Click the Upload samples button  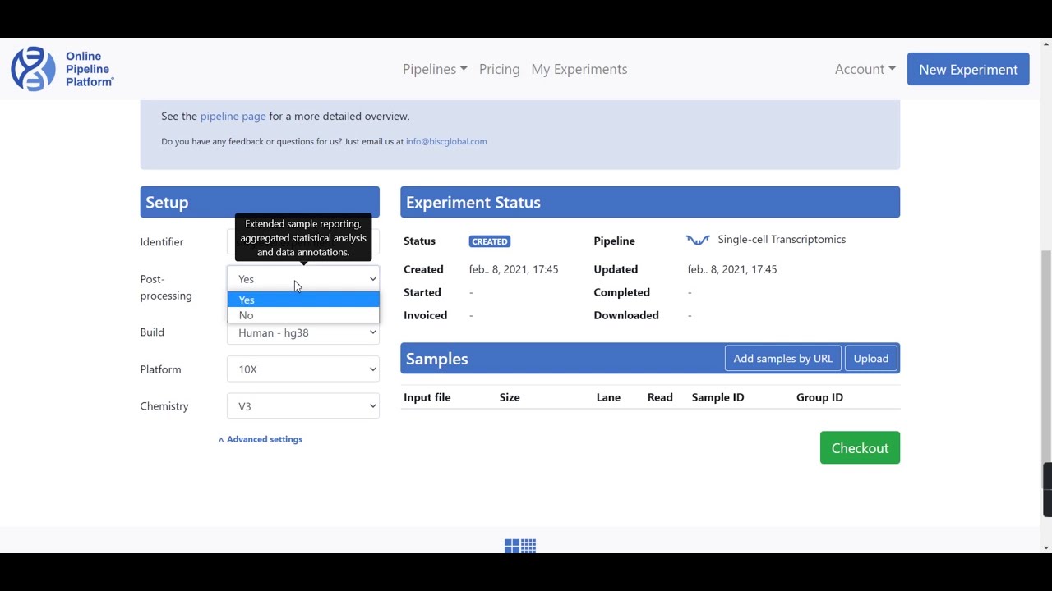pyautogui.click(x=870, y=359)
